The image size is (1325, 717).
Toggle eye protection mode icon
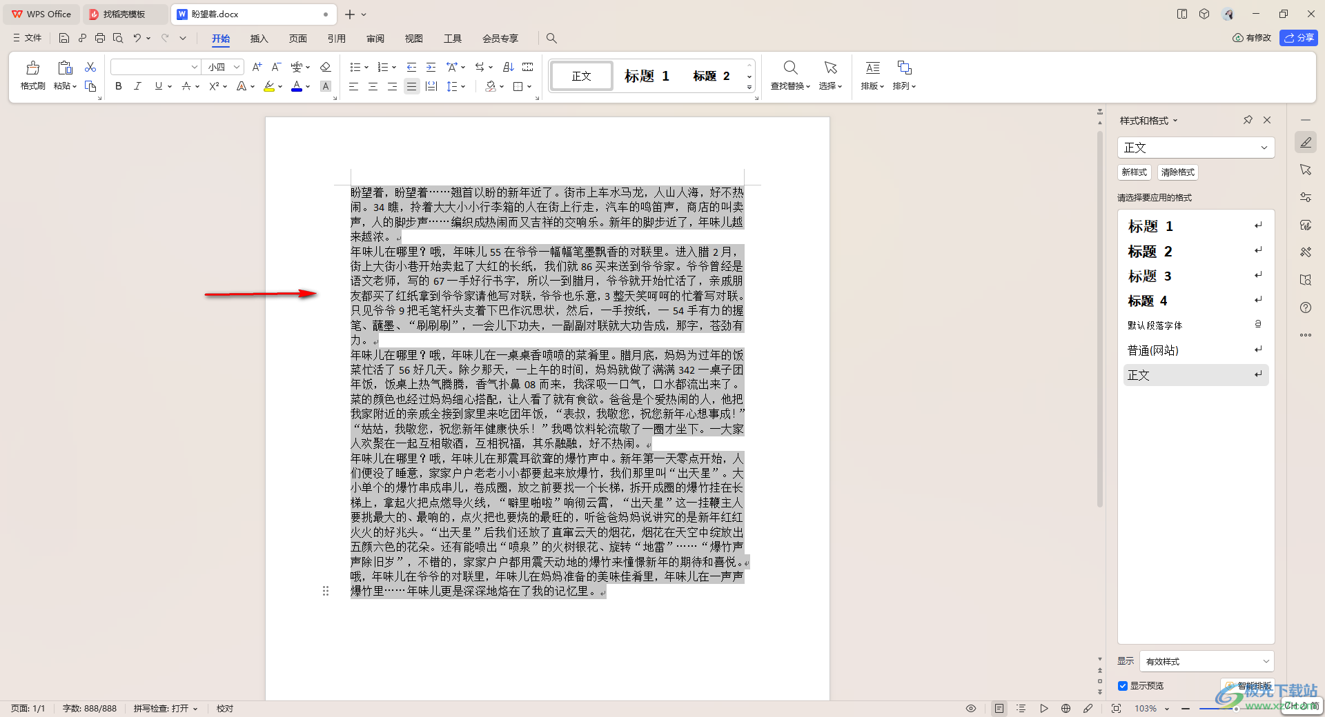click(x=971, y=708)
